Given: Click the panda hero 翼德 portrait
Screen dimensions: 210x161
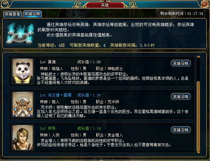Looking at the screenshot, I should [23, 71].
